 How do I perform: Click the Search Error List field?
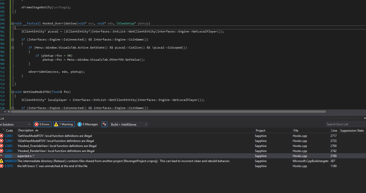[x=346, y=124]
